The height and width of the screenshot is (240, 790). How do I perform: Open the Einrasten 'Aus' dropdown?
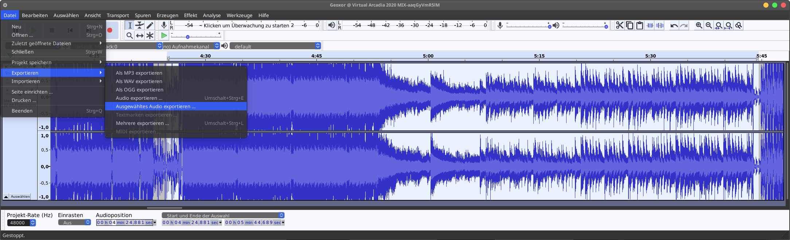74,222
